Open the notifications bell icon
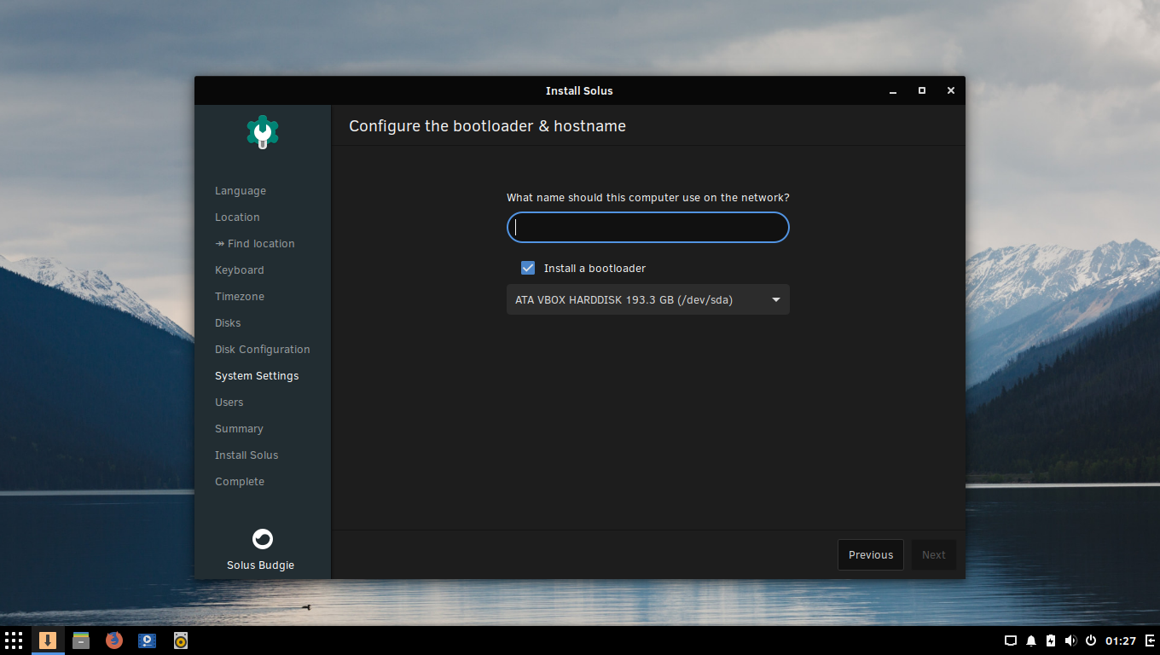The image size is (1160, 655). point(1031,641)
